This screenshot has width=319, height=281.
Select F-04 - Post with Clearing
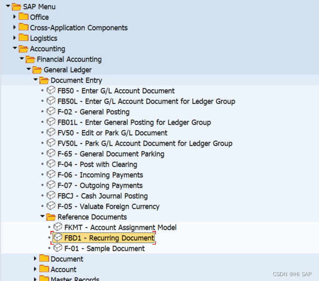coord(97,165)
